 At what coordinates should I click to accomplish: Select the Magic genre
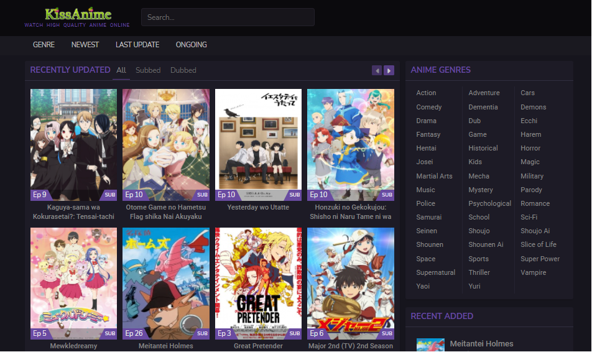[530, 162]
